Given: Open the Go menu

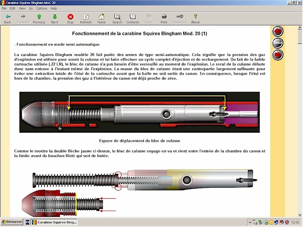Looking at the screenshot, I should [x=31, y=8].
